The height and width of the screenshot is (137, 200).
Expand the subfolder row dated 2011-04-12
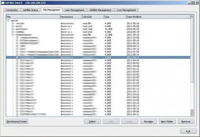(17, 49)
